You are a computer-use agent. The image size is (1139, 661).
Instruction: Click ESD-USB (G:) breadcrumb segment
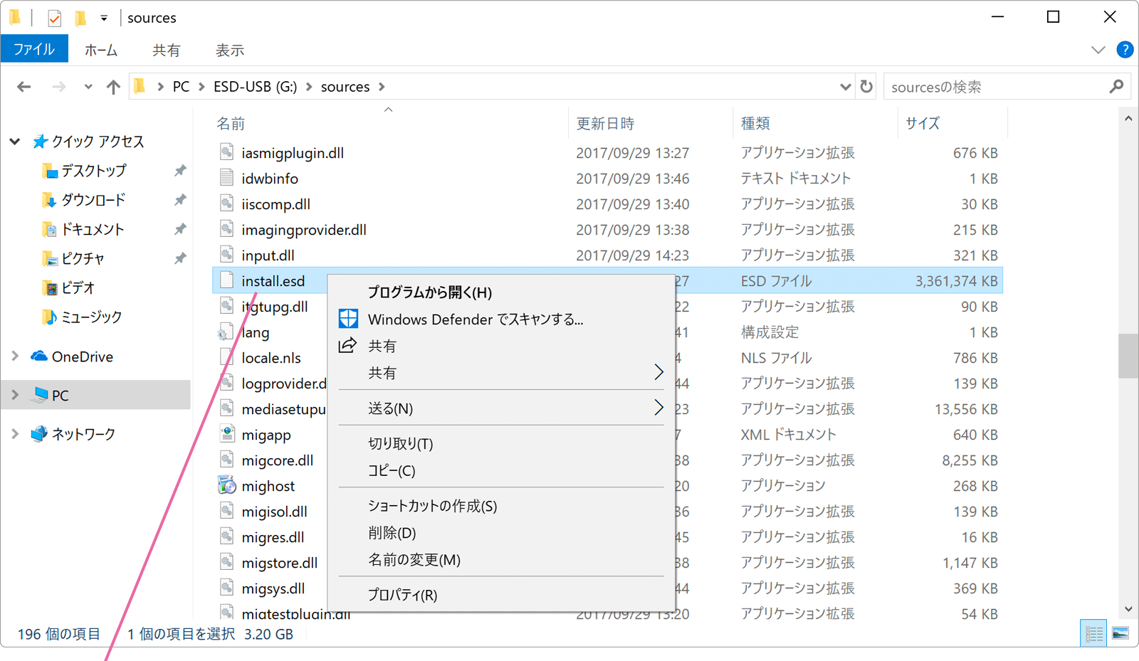(x=256, y=87)
